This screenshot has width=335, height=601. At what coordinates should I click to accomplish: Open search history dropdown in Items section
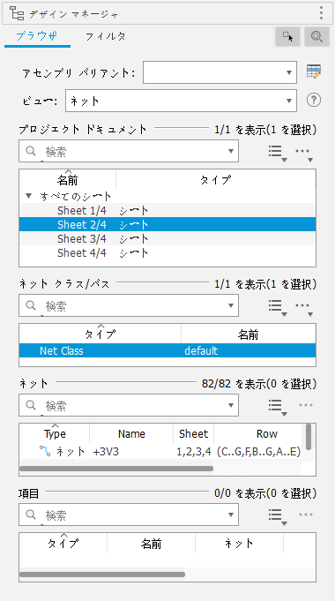pyautogui.click(x=230, y=515)
